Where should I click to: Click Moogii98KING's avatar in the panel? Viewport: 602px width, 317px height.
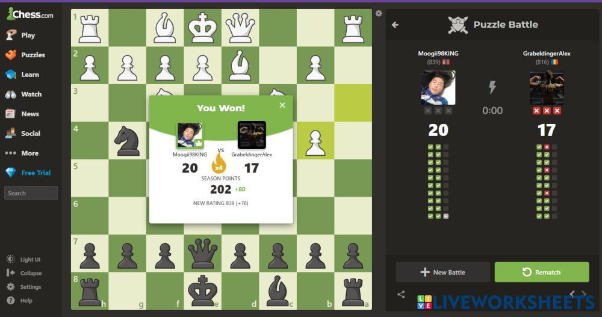(438, 88)
